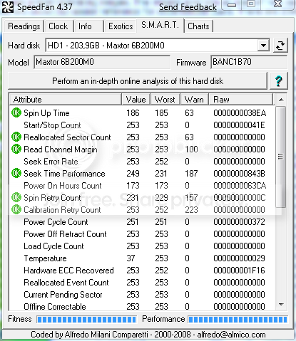Sort by the Worst column header

[165, 100]
